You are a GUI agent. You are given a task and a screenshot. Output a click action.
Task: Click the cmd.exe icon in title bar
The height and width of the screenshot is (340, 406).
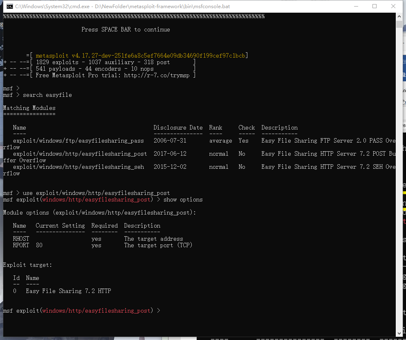point(9,6)
